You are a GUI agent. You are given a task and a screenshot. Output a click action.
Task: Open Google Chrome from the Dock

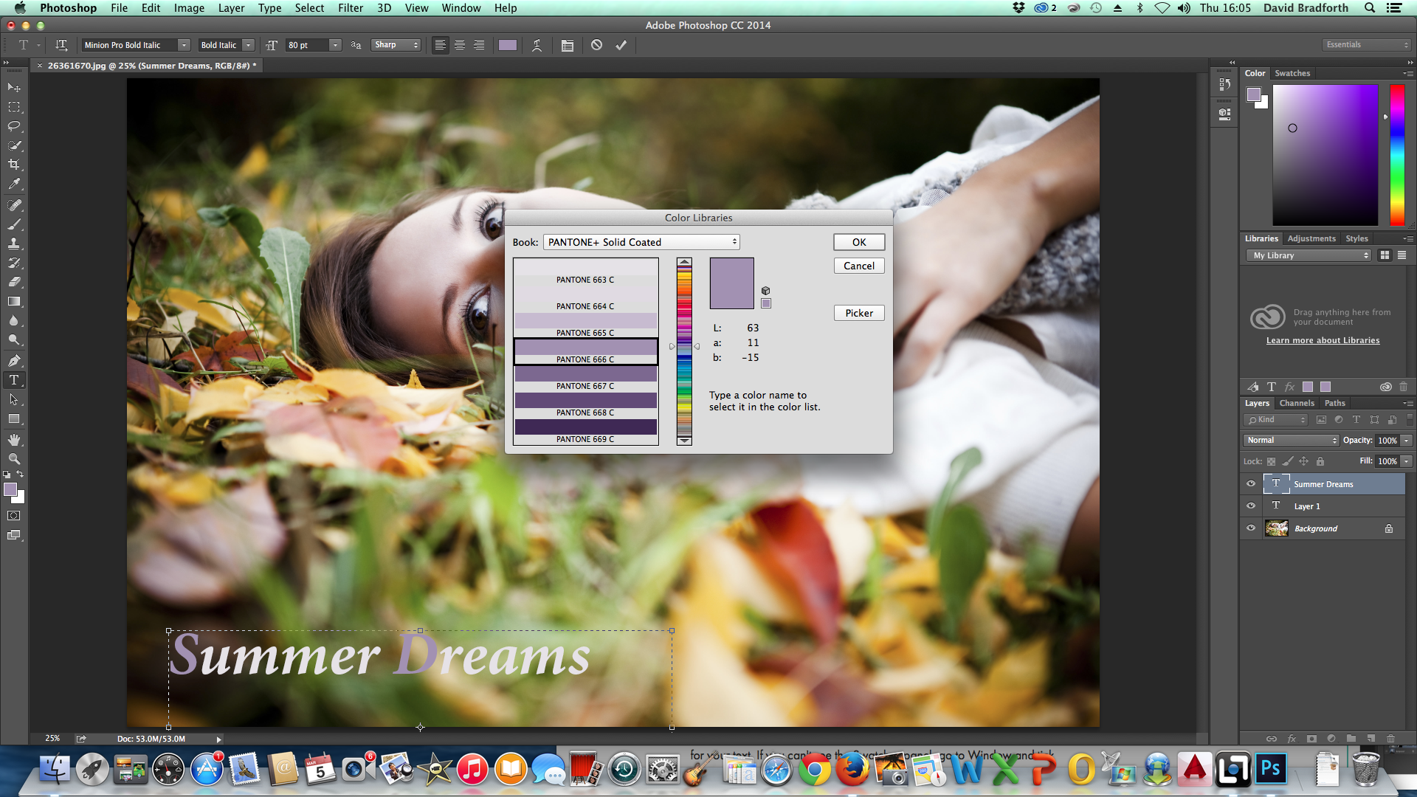[x=814, y=770]
